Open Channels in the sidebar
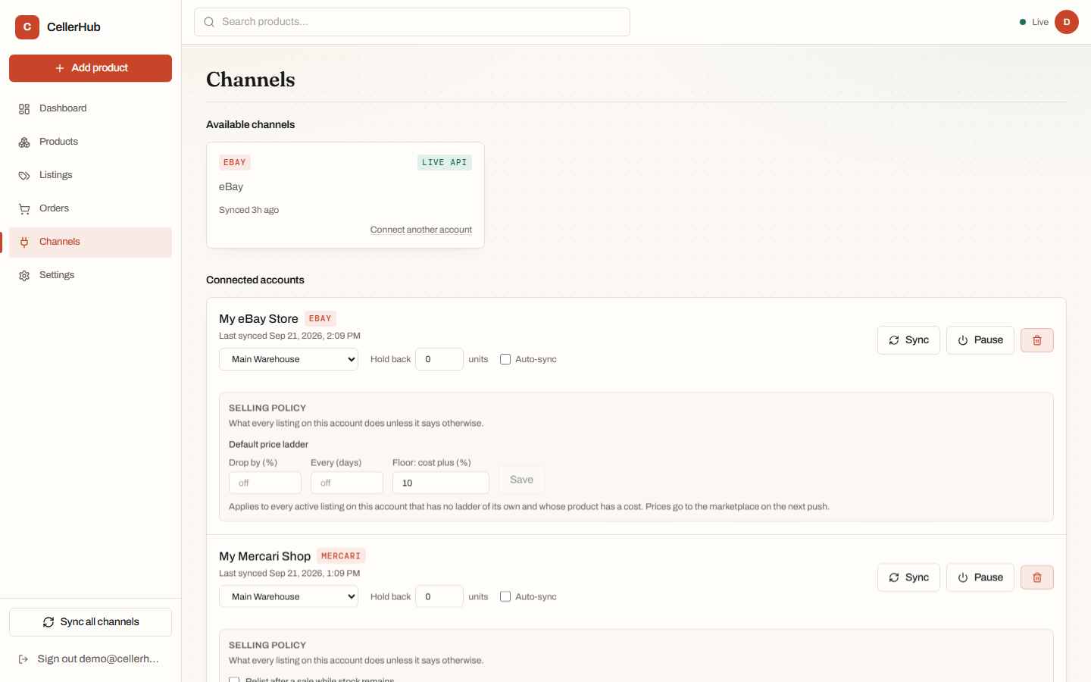Image resolution: width=1091 pixels, height=682 pixels. [90, 242]
